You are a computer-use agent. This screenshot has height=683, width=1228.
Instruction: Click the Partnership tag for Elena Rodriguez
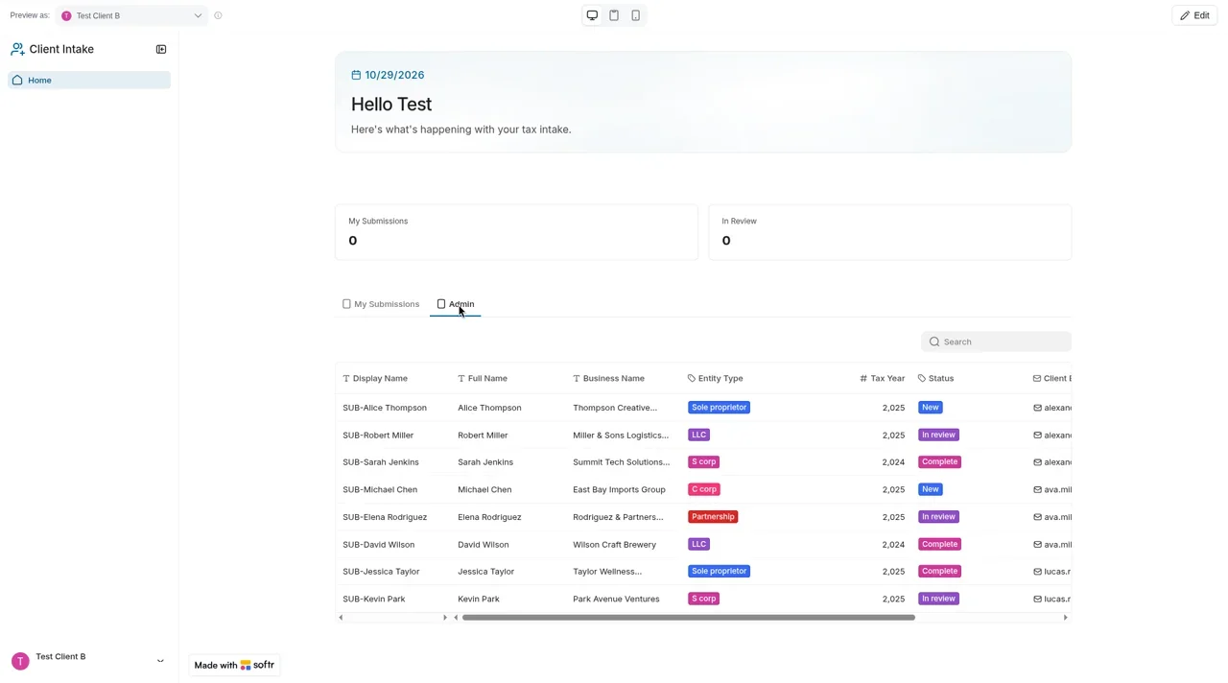click(x=713, y=517)
